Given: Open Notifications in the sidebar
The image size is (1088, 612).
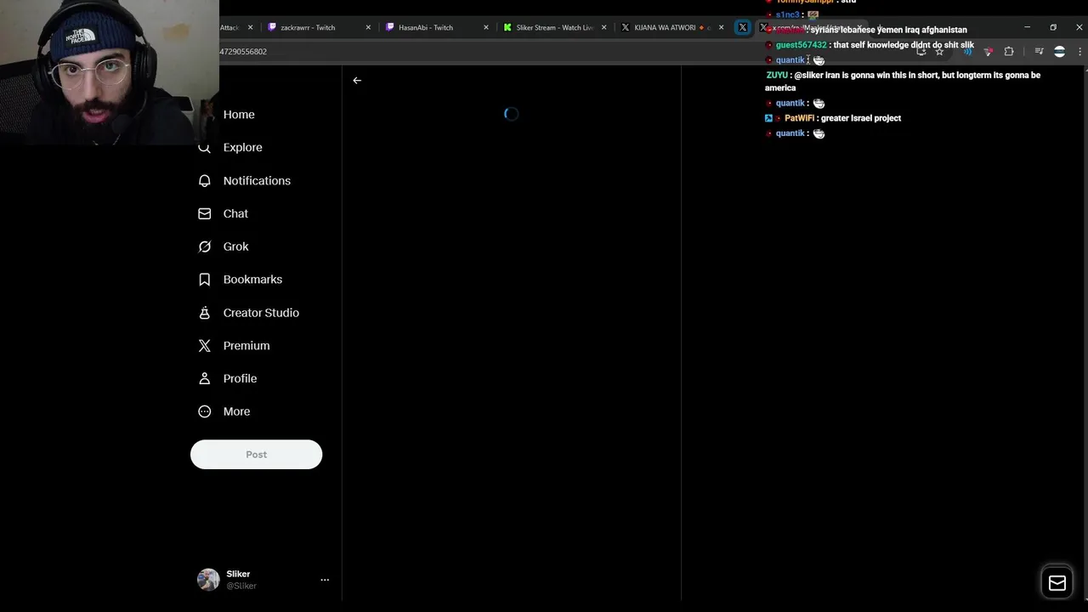Looking at the screenshot, I should click(x=257, y=181).
